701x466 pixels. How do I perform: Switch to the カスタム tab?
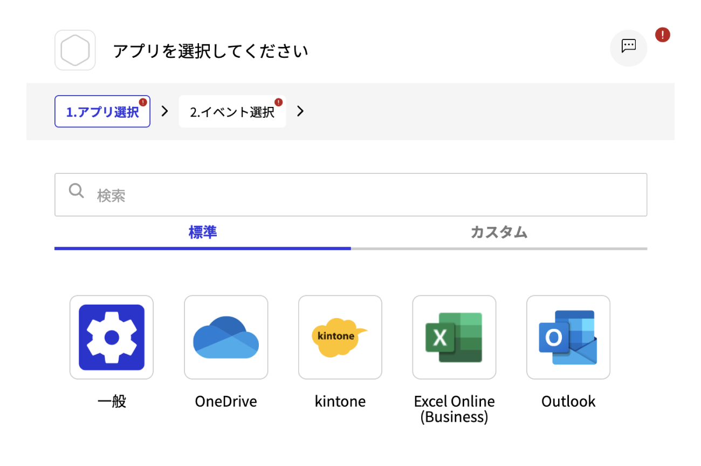(x=499, y=233)
